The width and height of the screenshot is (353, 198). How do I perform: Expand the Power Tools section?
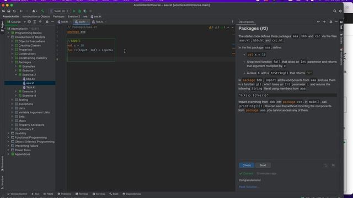click(x=9, y=150)
